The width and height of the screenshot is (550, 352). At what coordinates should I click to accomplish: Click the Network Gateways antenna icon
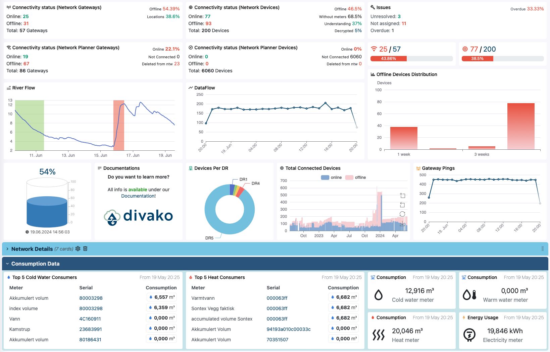9,7
